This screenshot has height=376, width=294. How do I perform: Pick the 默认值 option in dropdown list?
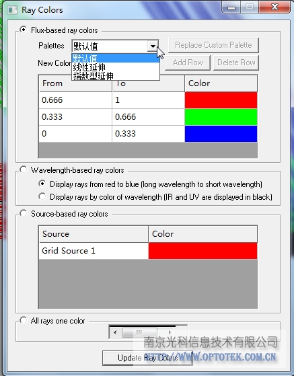point(116,59)
